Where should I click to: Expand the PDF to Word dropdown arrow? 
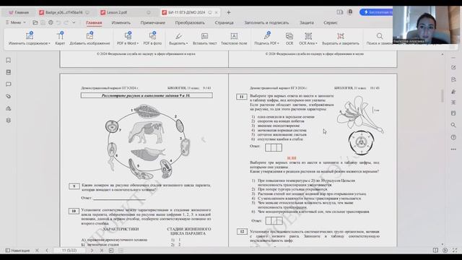pos(138,43)
